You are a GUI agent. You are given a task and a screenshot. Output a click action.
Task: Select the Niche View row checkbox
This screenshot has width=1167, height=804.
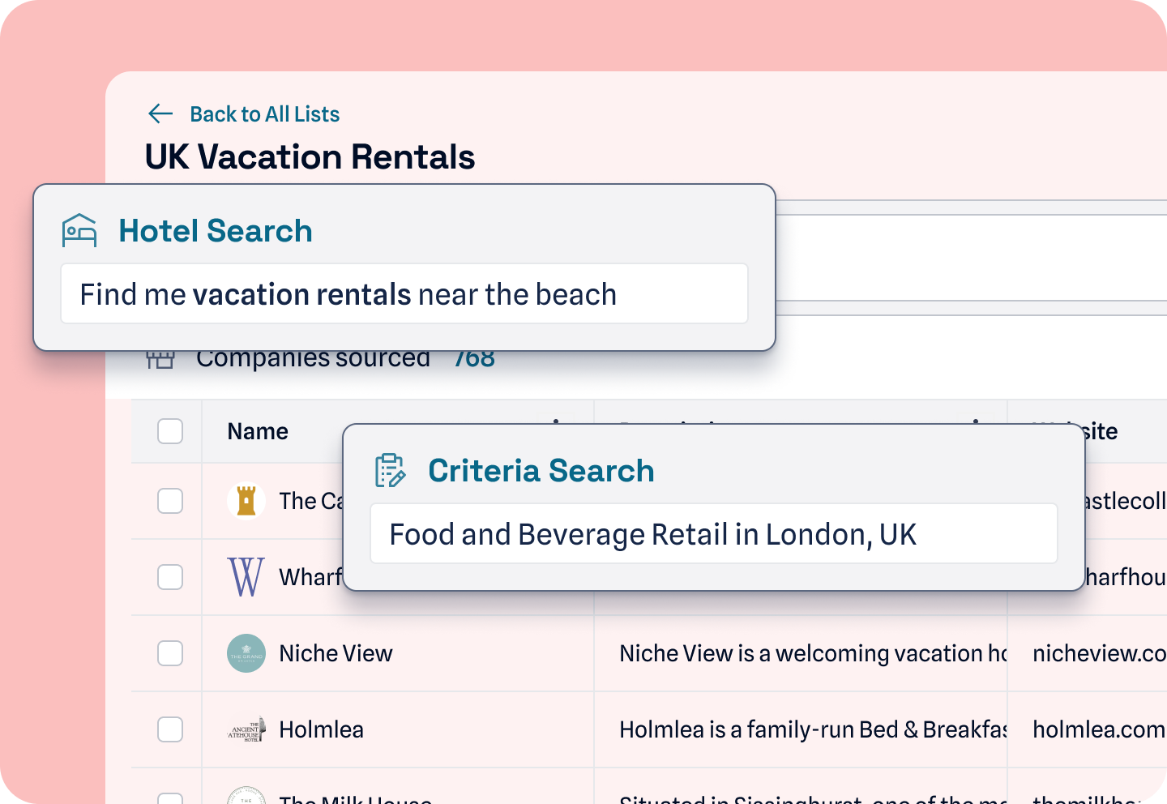170,653
